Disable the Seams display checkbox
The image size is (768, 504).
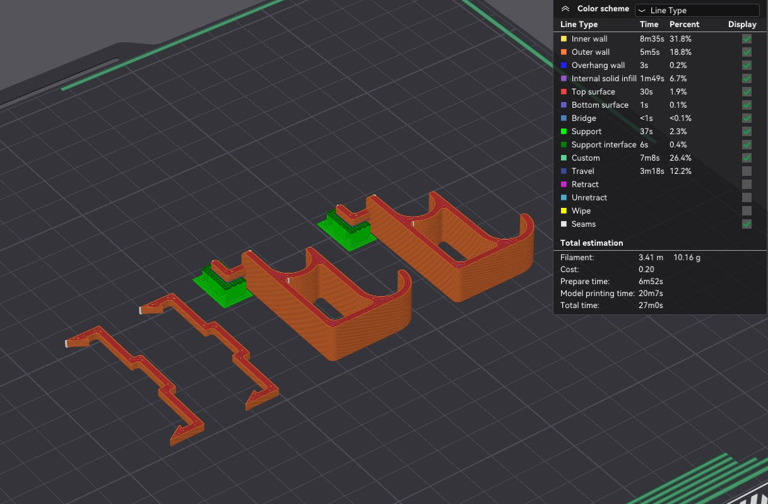pyautogui.click(x=747, y=224)
